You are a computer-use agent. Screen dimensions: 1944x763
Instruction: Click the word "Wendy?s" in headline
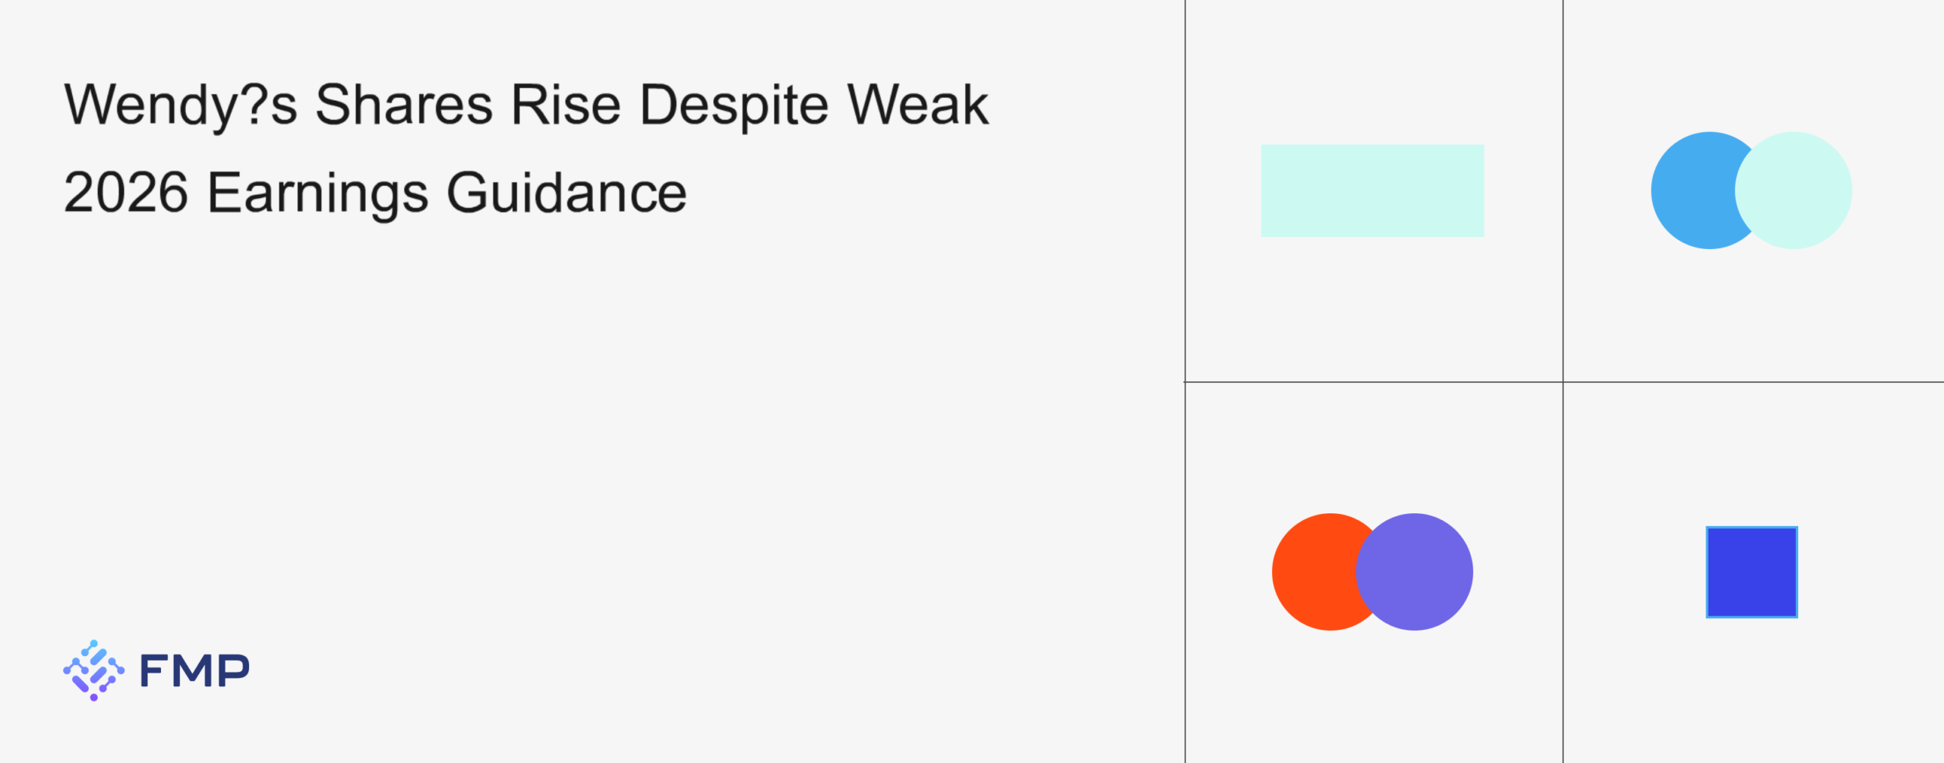[181, 105]
